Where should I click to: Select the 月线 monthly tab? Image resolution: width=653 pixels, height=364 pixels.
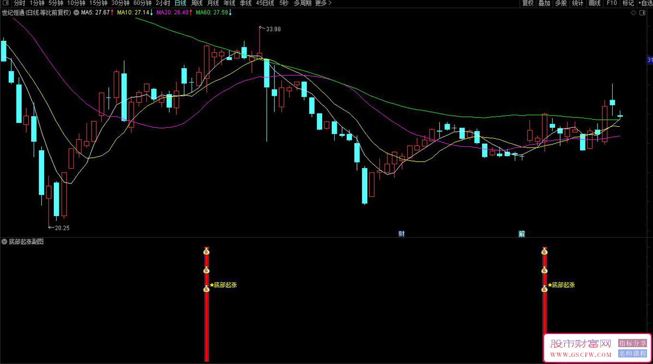(x=213, y=3)
